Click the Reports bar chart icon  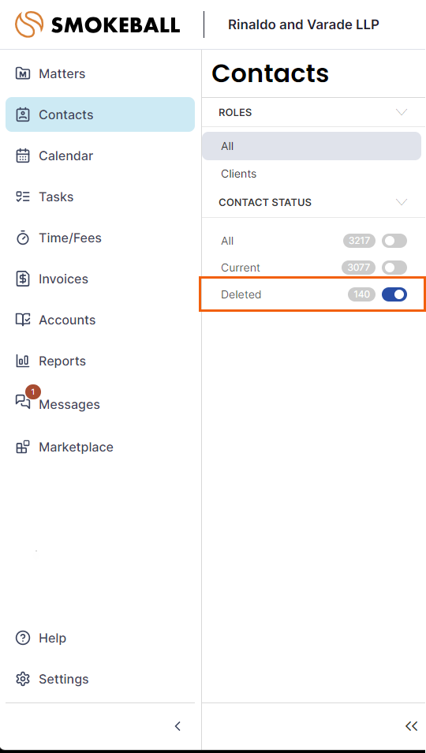(23, 362)
